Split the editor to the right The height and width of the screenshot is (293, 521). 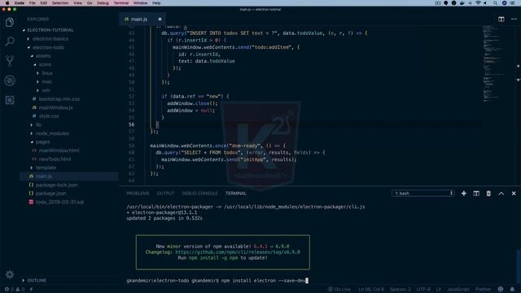click(x=501, y=20)
